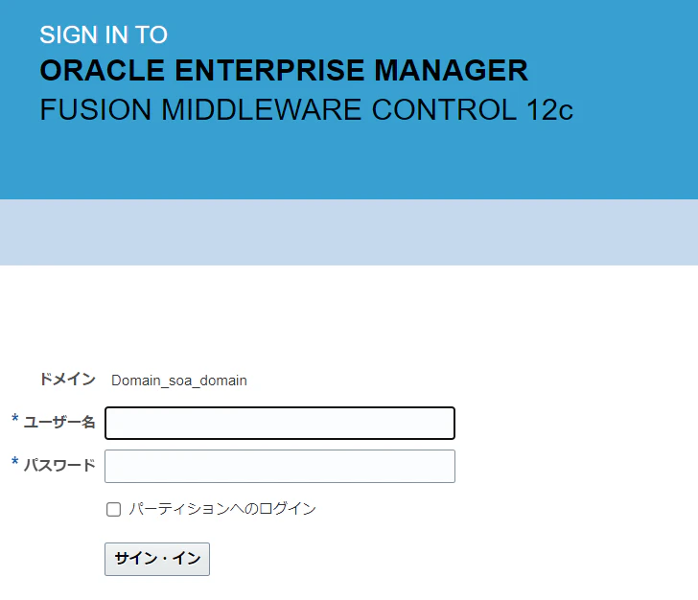Click the ユーザー名 field label
Viewport: 698px width, 600px height.
tap(59, 422)
